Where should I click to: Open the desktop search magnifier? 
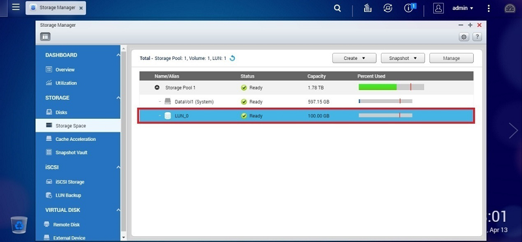(x=337, y=8)
